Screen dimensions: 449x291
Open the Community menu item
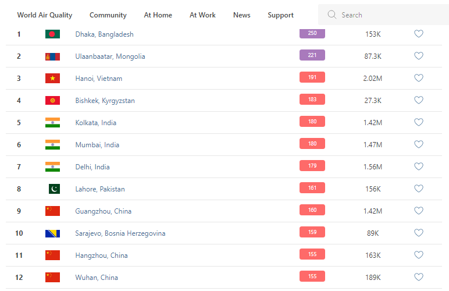click(108, 15)
